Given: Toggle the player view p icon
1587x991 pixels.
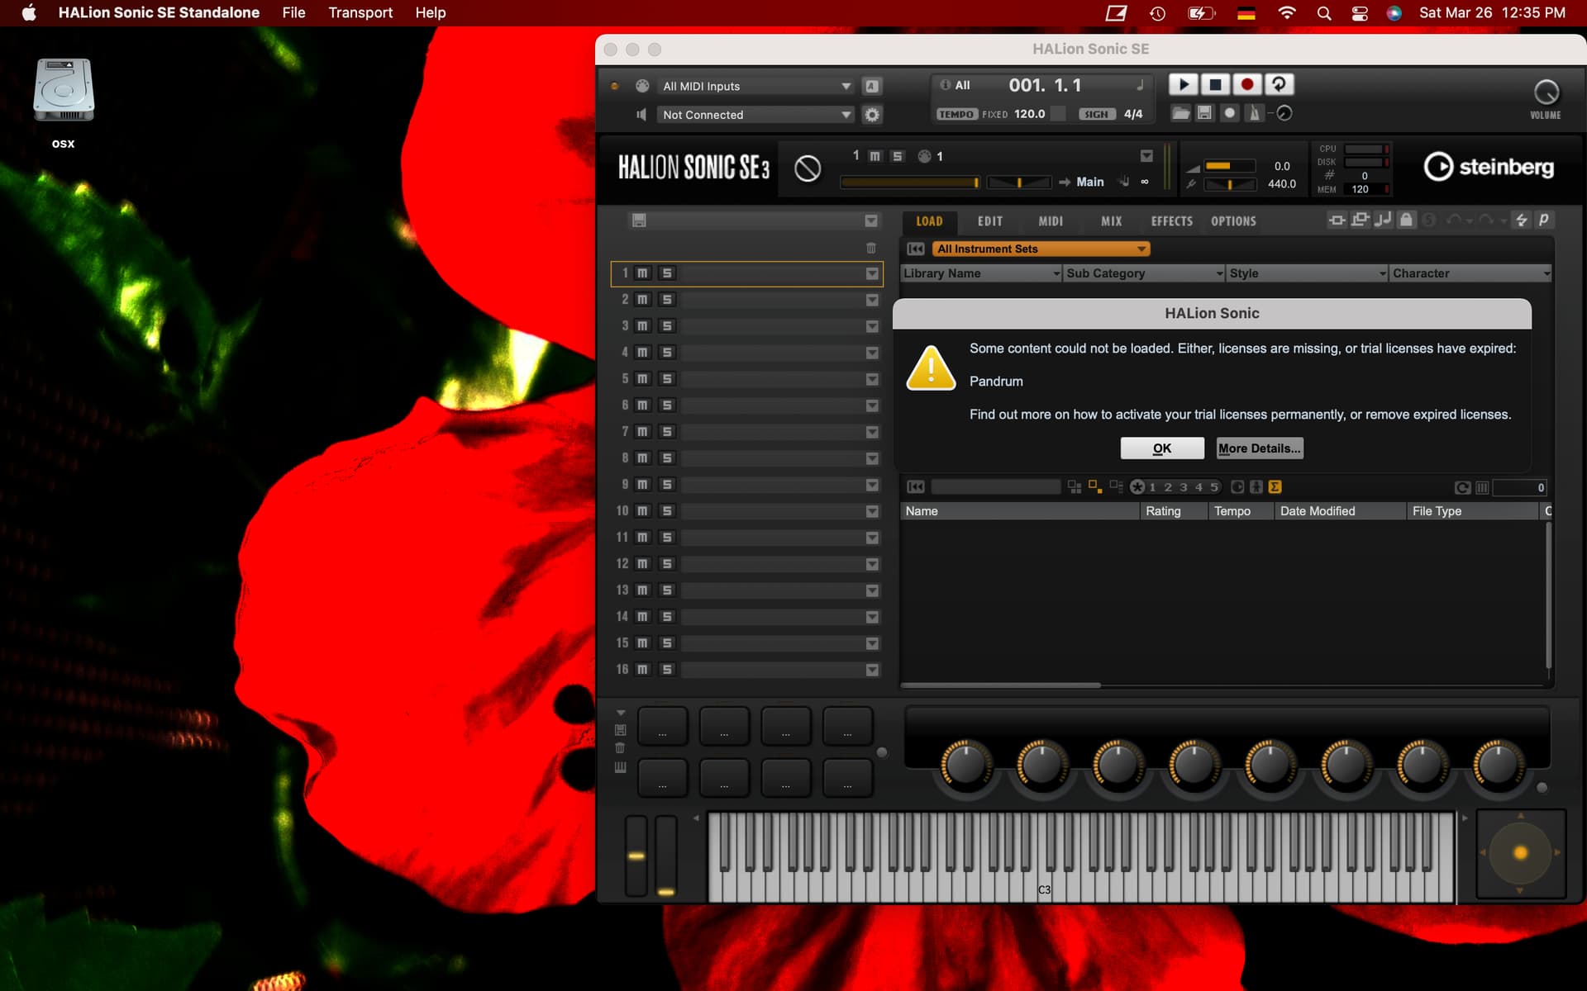Looking at the screenshot, I should coord(1543,220).
